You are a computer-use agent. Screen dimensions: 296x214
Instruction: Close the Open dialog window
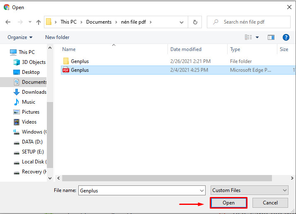click(x=289, y=7)
